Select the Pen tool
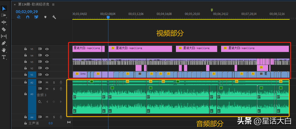 (4, 43)
